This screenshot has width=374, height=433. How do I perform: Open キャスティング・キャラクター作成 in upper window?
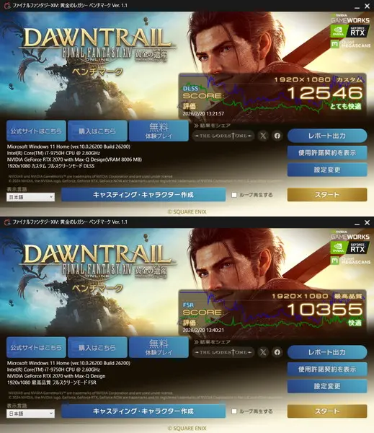click(x=143, y=195)
